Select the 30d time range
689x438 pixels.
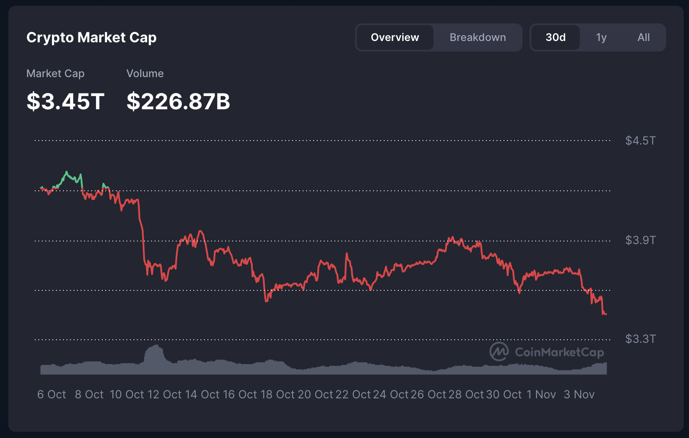555,37
